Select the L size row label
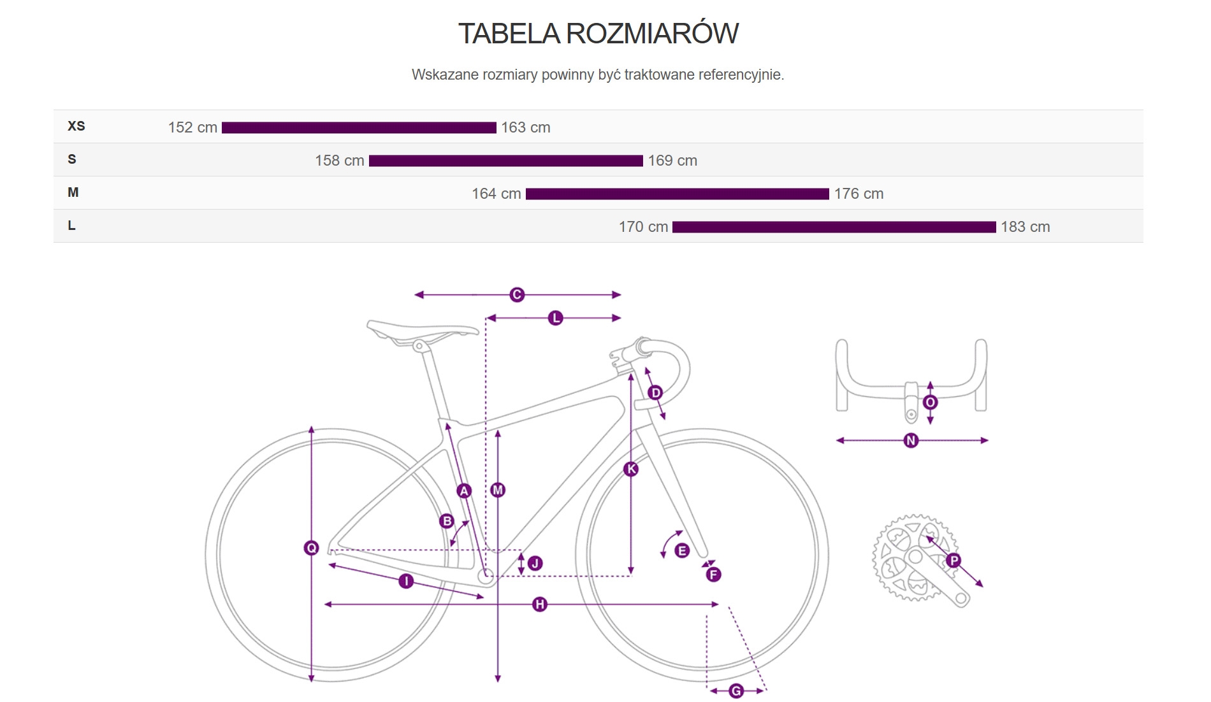Screen dimensions: 1211x702 point(71,226)
